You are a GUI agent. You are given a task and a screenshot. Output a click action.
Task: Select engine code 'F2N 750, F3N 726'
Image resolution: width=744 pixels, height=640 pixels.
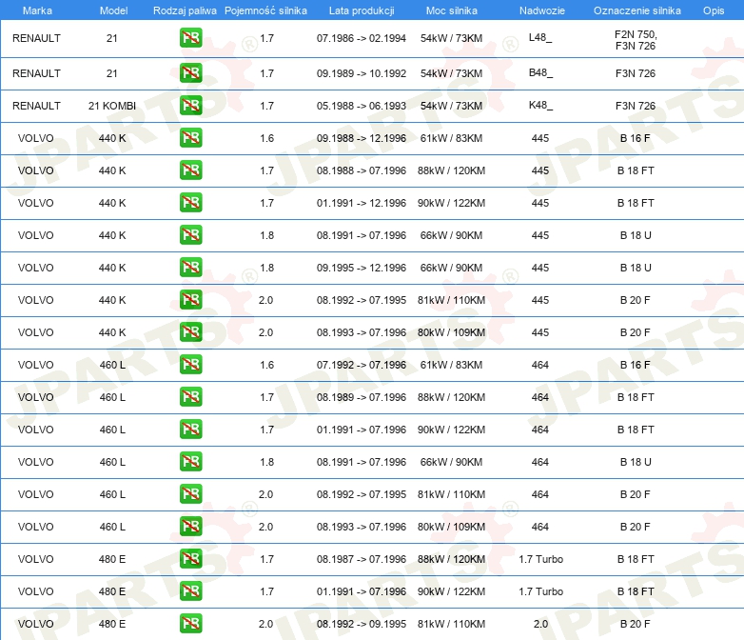pos(636,40)
